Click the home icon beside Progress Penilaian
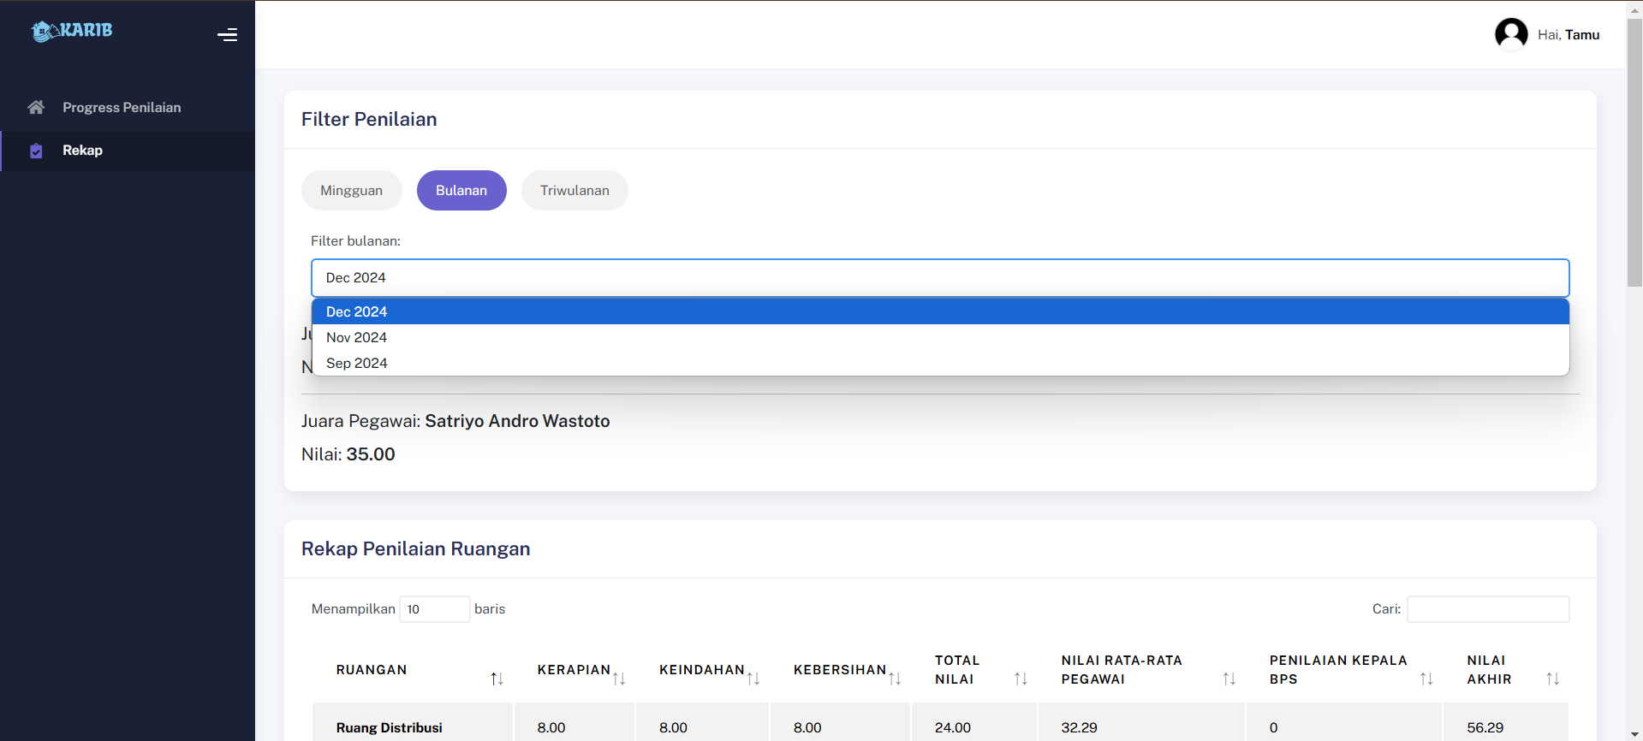This screenshot has height=741, width=1643. (36, 107)
